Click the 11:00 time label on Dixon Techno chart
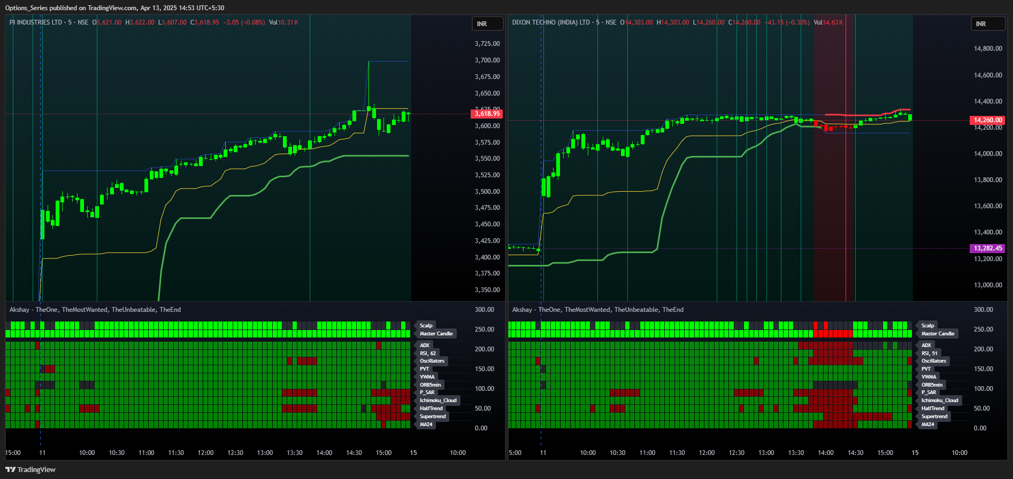Viewport: 1013px width, 479px height. click(647, 453)
